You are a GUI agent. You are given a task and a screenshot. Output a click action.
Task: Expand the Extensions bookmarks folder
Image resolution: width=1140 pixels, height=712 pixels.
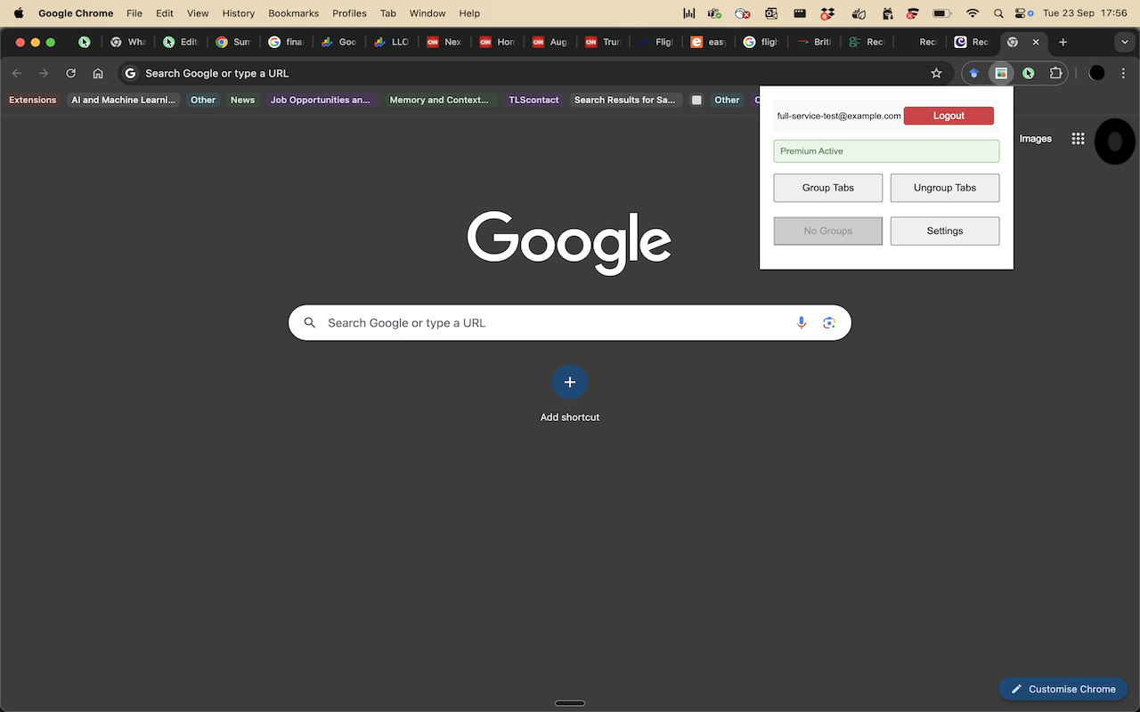pos(32,100)
